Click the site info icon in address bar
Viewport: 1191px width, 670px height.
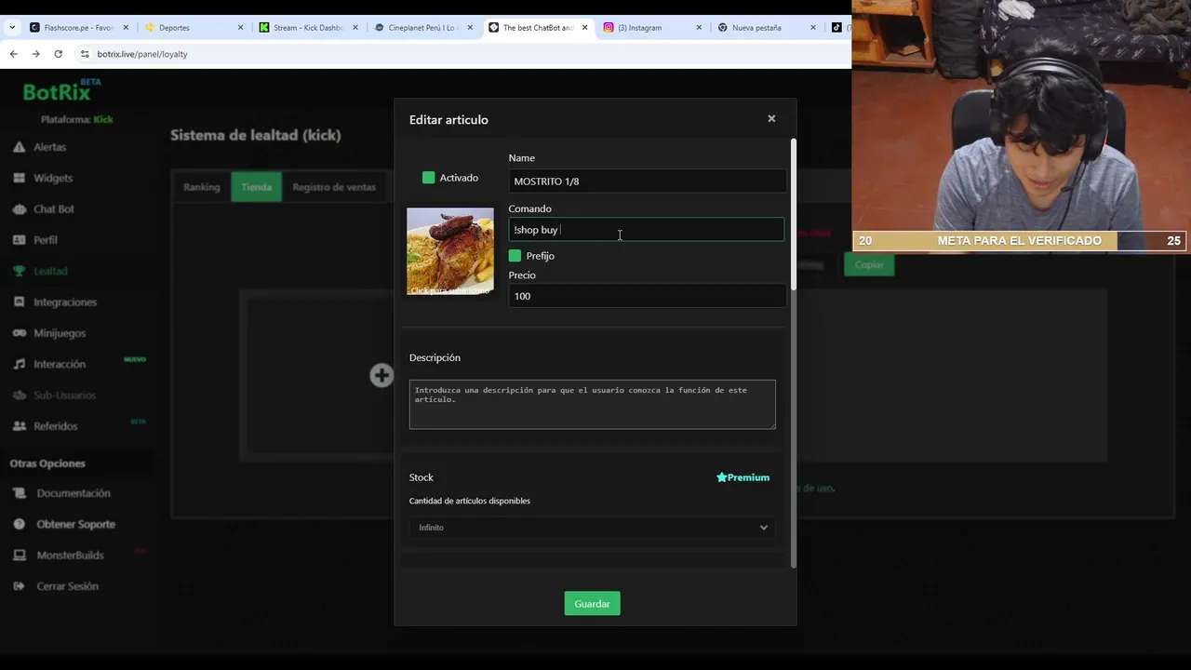85,54
